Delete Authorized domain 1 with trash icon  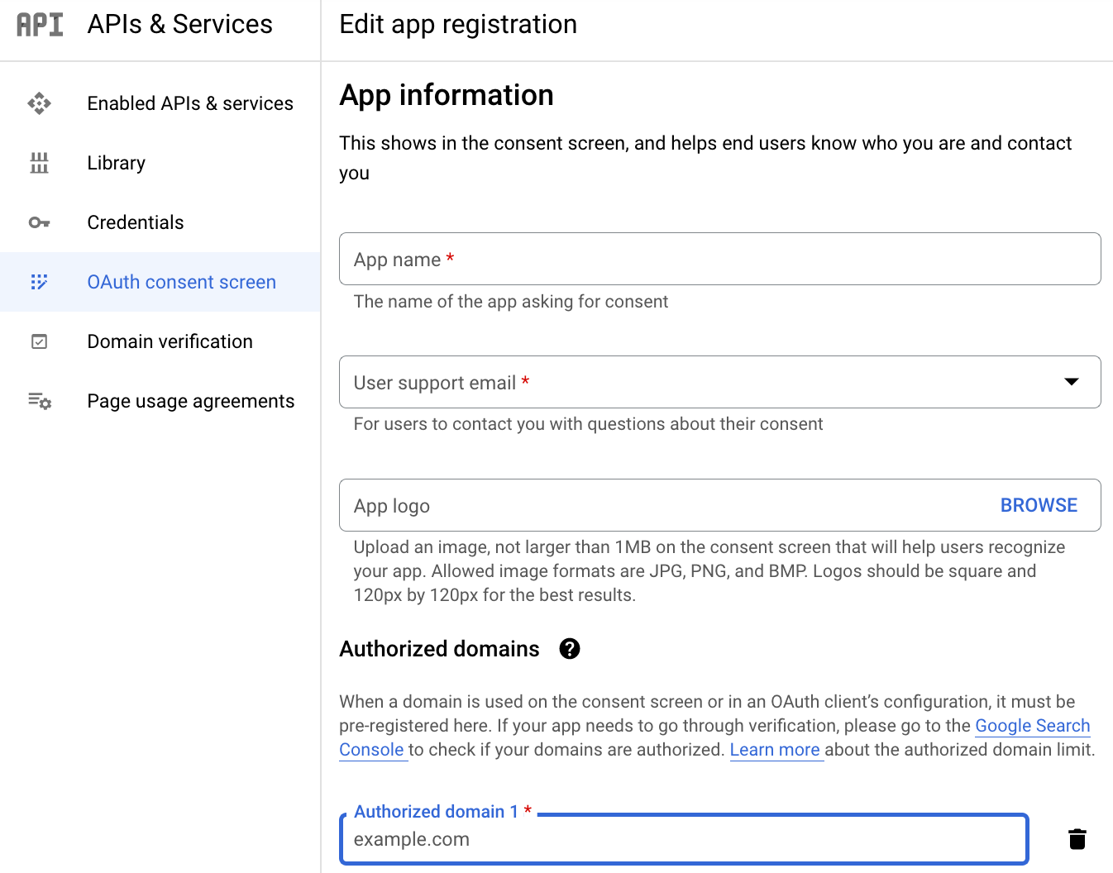click(1077, 838)
